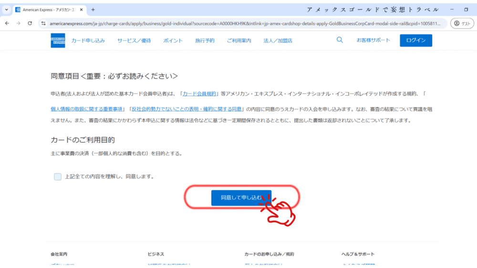Open the カード申し込み menu
This screenshot has height=268, width=477.
(88, 40)
